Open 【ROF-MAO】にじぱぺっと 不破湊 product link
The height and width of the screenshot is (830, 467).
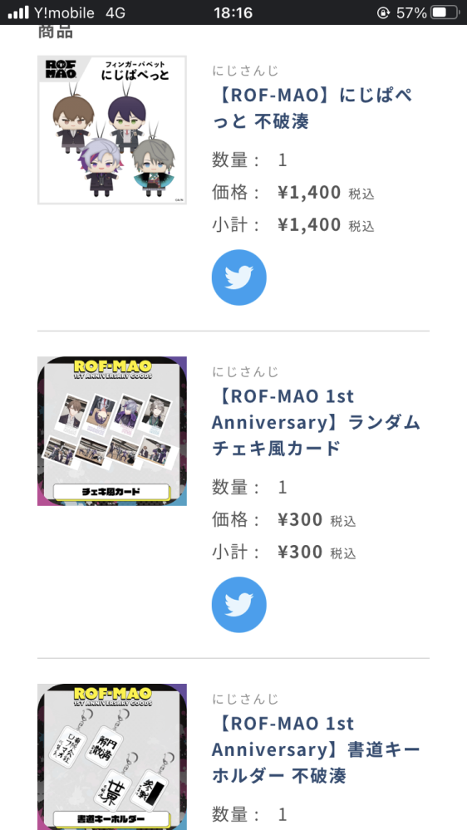click(x=313, y=109)
